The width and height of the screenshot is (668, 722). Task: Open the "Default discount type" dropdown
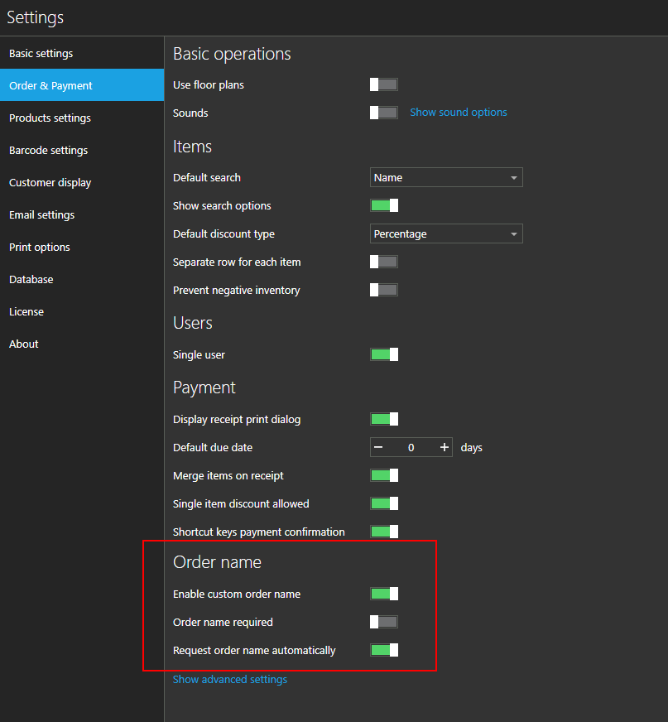tap(445, 233)
